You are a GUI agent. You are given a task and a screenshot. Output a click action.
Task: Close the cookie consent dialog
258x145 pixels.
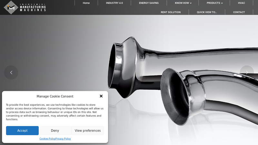click(101, 96)
